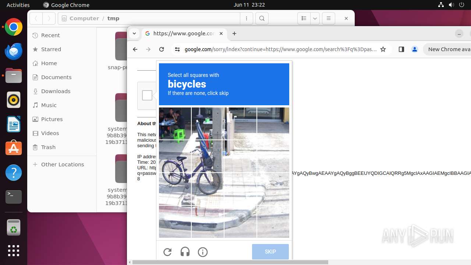Reload the captcha challenge
This screenshot has width=471, height=265.
[167, 252]
